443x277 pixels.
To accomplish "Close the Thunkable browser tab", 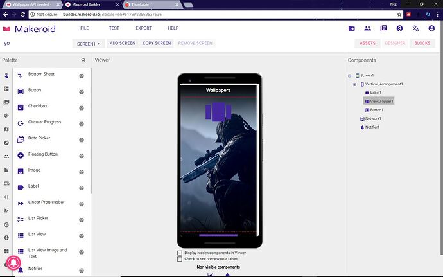I will click(x=177, y=4).
